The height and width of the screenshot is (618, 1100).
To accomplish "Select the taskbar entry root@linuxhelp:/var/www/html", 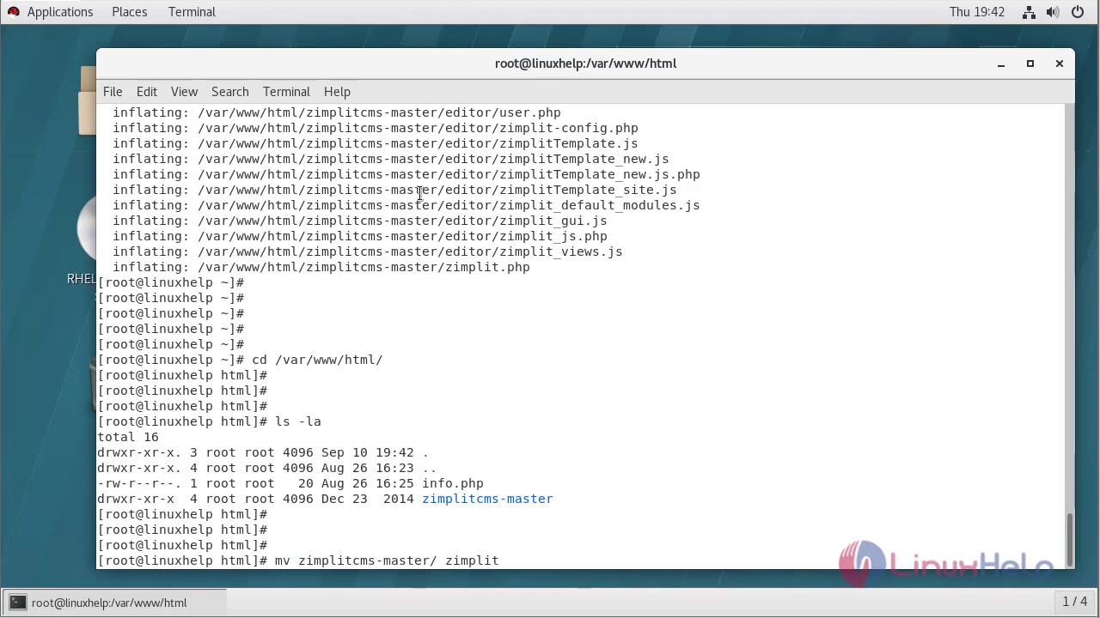I will click(x=113, y=603).
